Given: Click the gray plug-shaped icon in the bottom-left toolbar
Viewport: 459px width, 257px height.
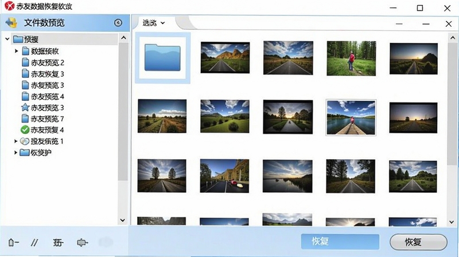Looking at the screenshot, I should (82, 242).
